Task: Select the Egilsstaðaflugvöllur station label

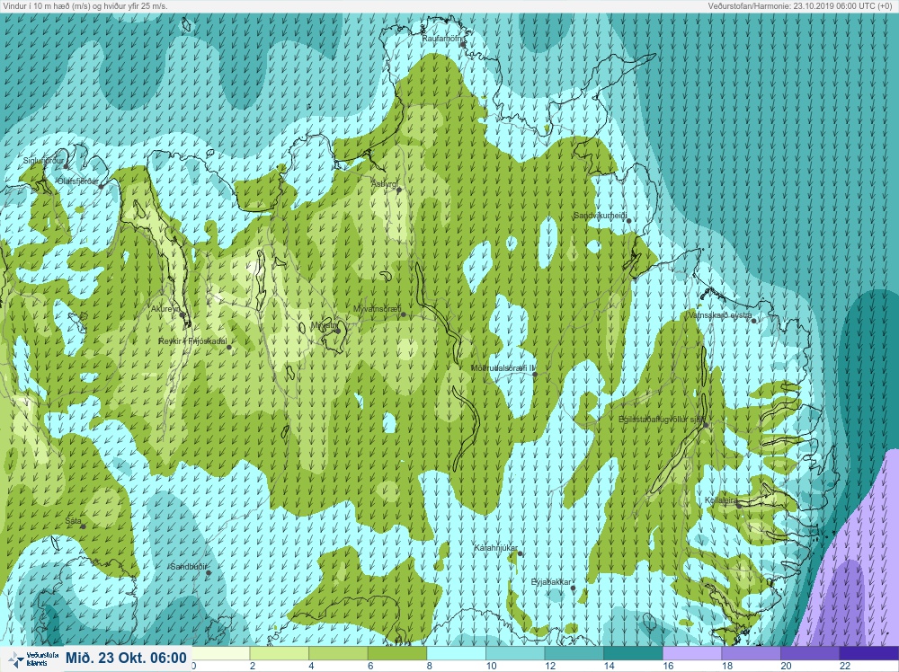Action: [x=661, y=420]
